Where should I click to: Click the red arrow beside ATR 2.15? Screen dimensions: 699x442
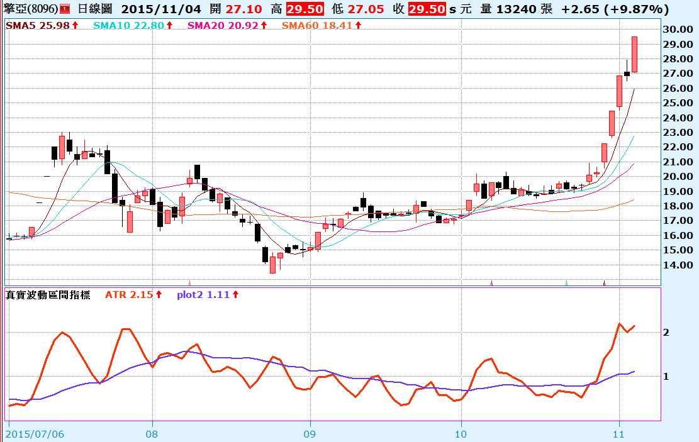click(x=159, y=294)
